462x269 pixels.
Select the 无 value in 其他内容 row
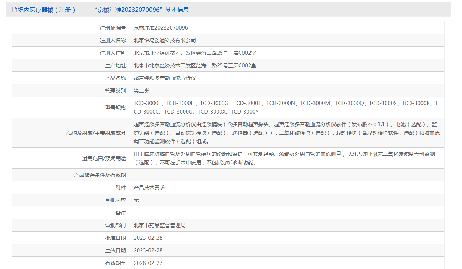tap(136, 200)
